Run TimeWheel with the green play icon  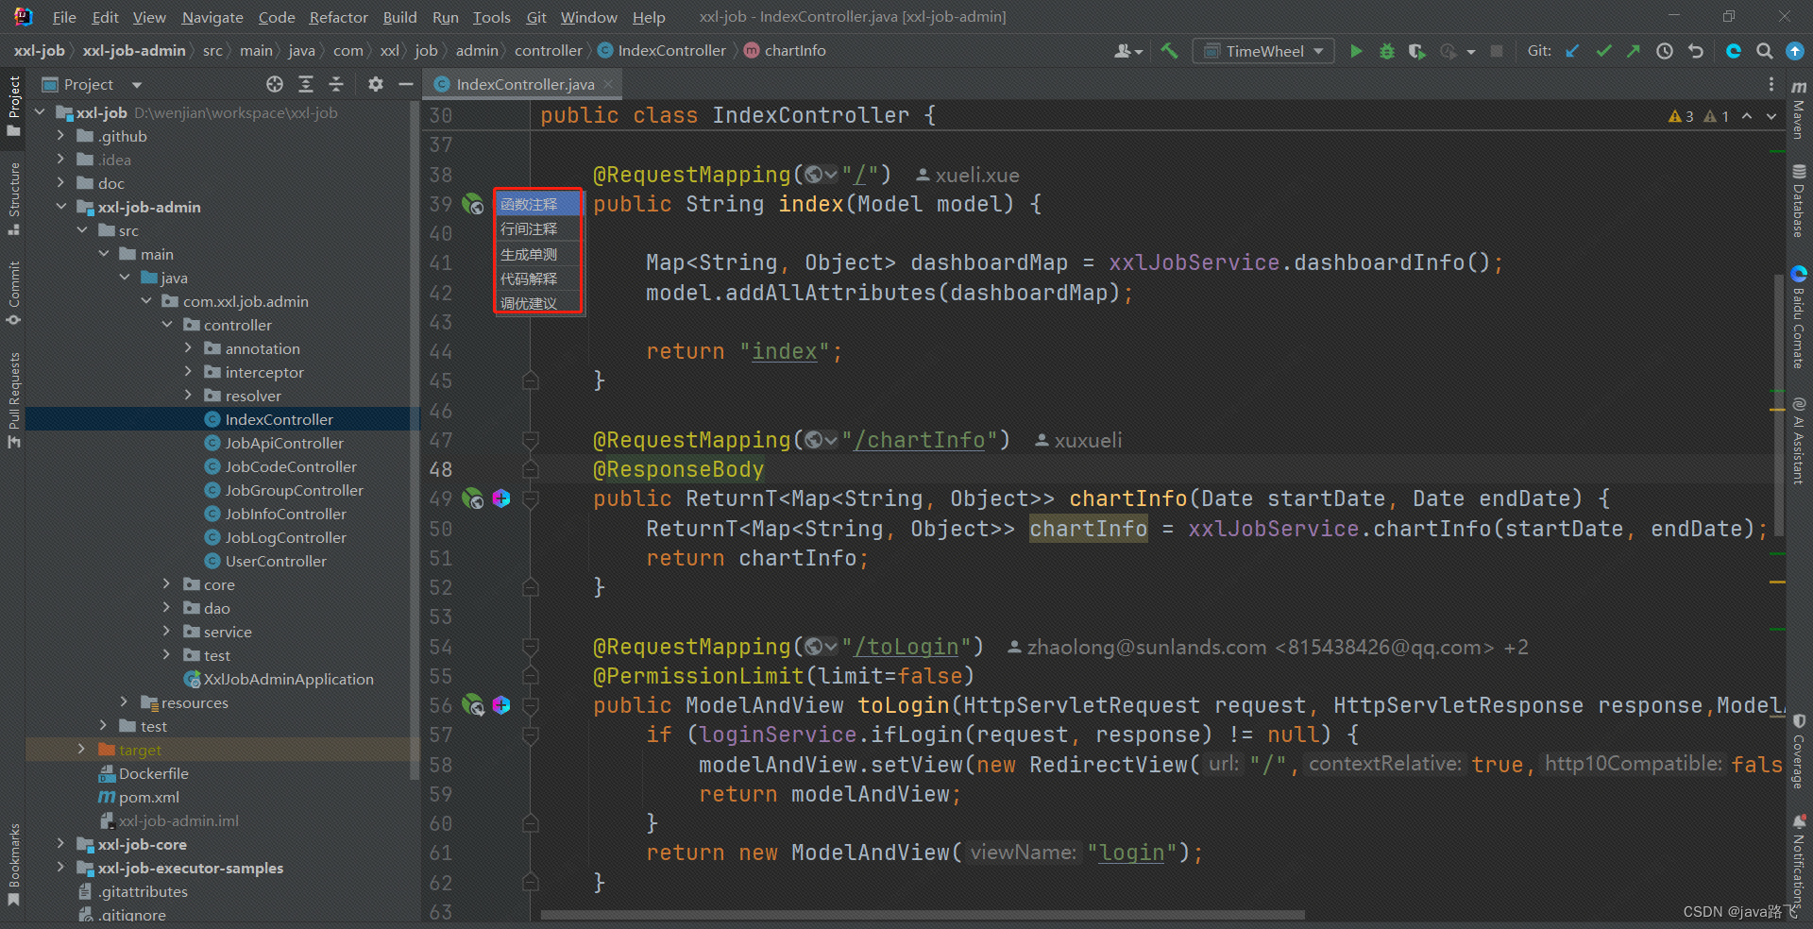point(1356,51)
